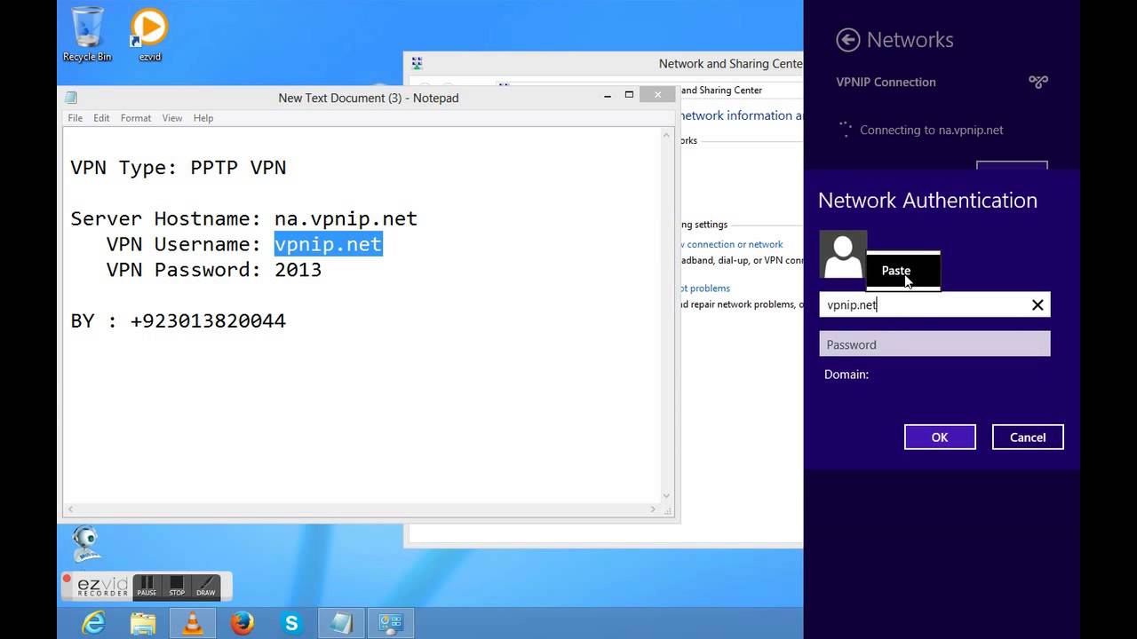Screen dimensions: 1137x639
Task: Click Notepad's vertical scrollbar up arrow
Action: [x=667, y=136]
